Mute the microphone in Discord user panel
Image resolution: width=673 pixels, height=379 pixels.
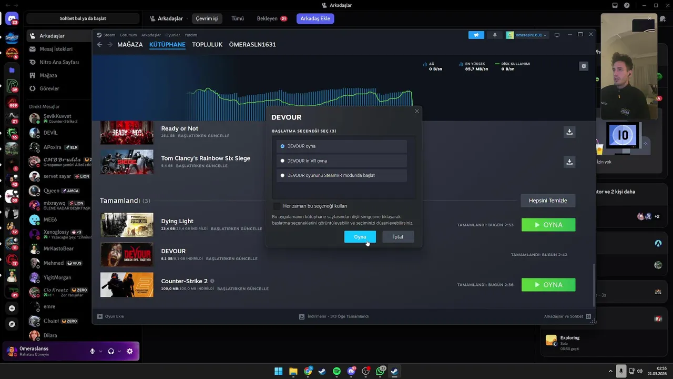[93, 351]
